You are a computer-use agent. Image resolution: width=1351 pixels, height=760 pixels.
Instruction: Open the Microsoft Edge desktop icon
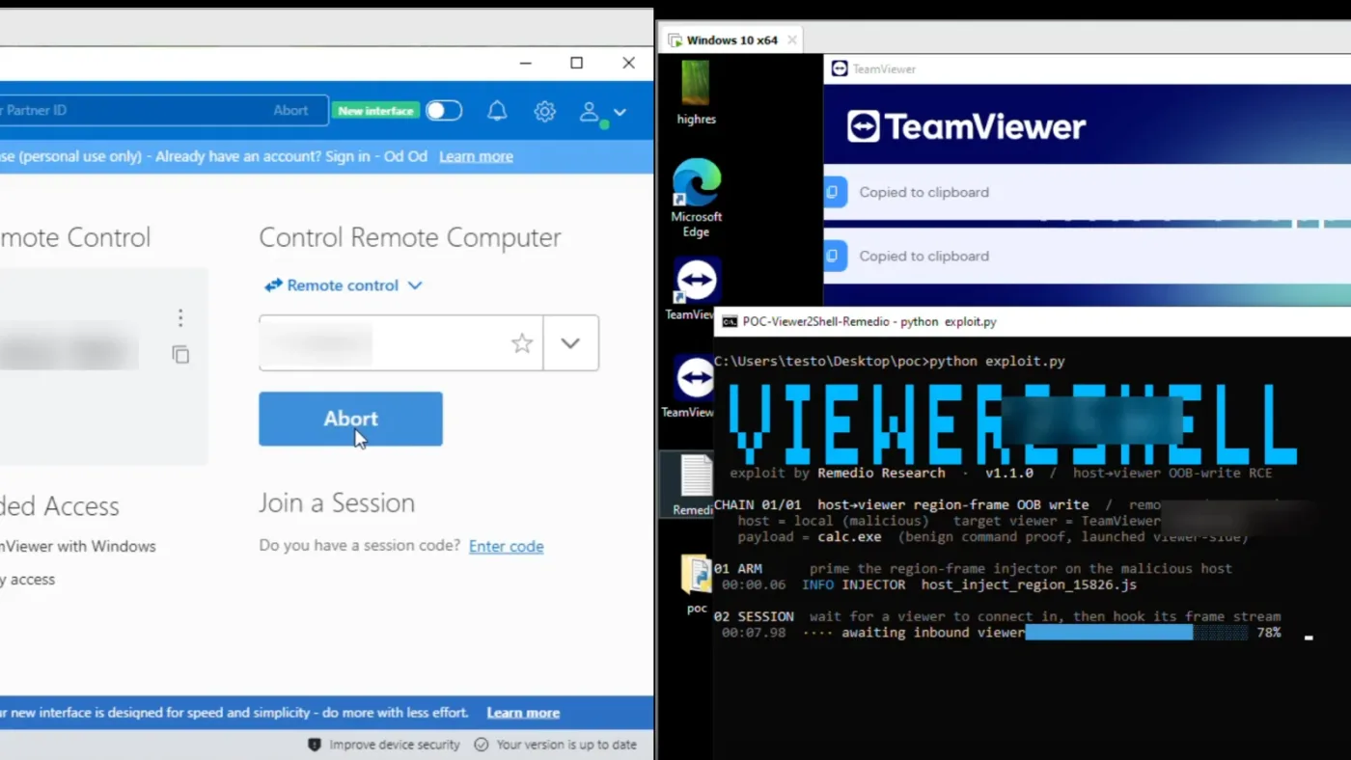coord(696,198)
